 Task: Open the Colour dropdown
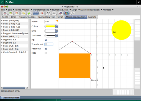[57, 26]
